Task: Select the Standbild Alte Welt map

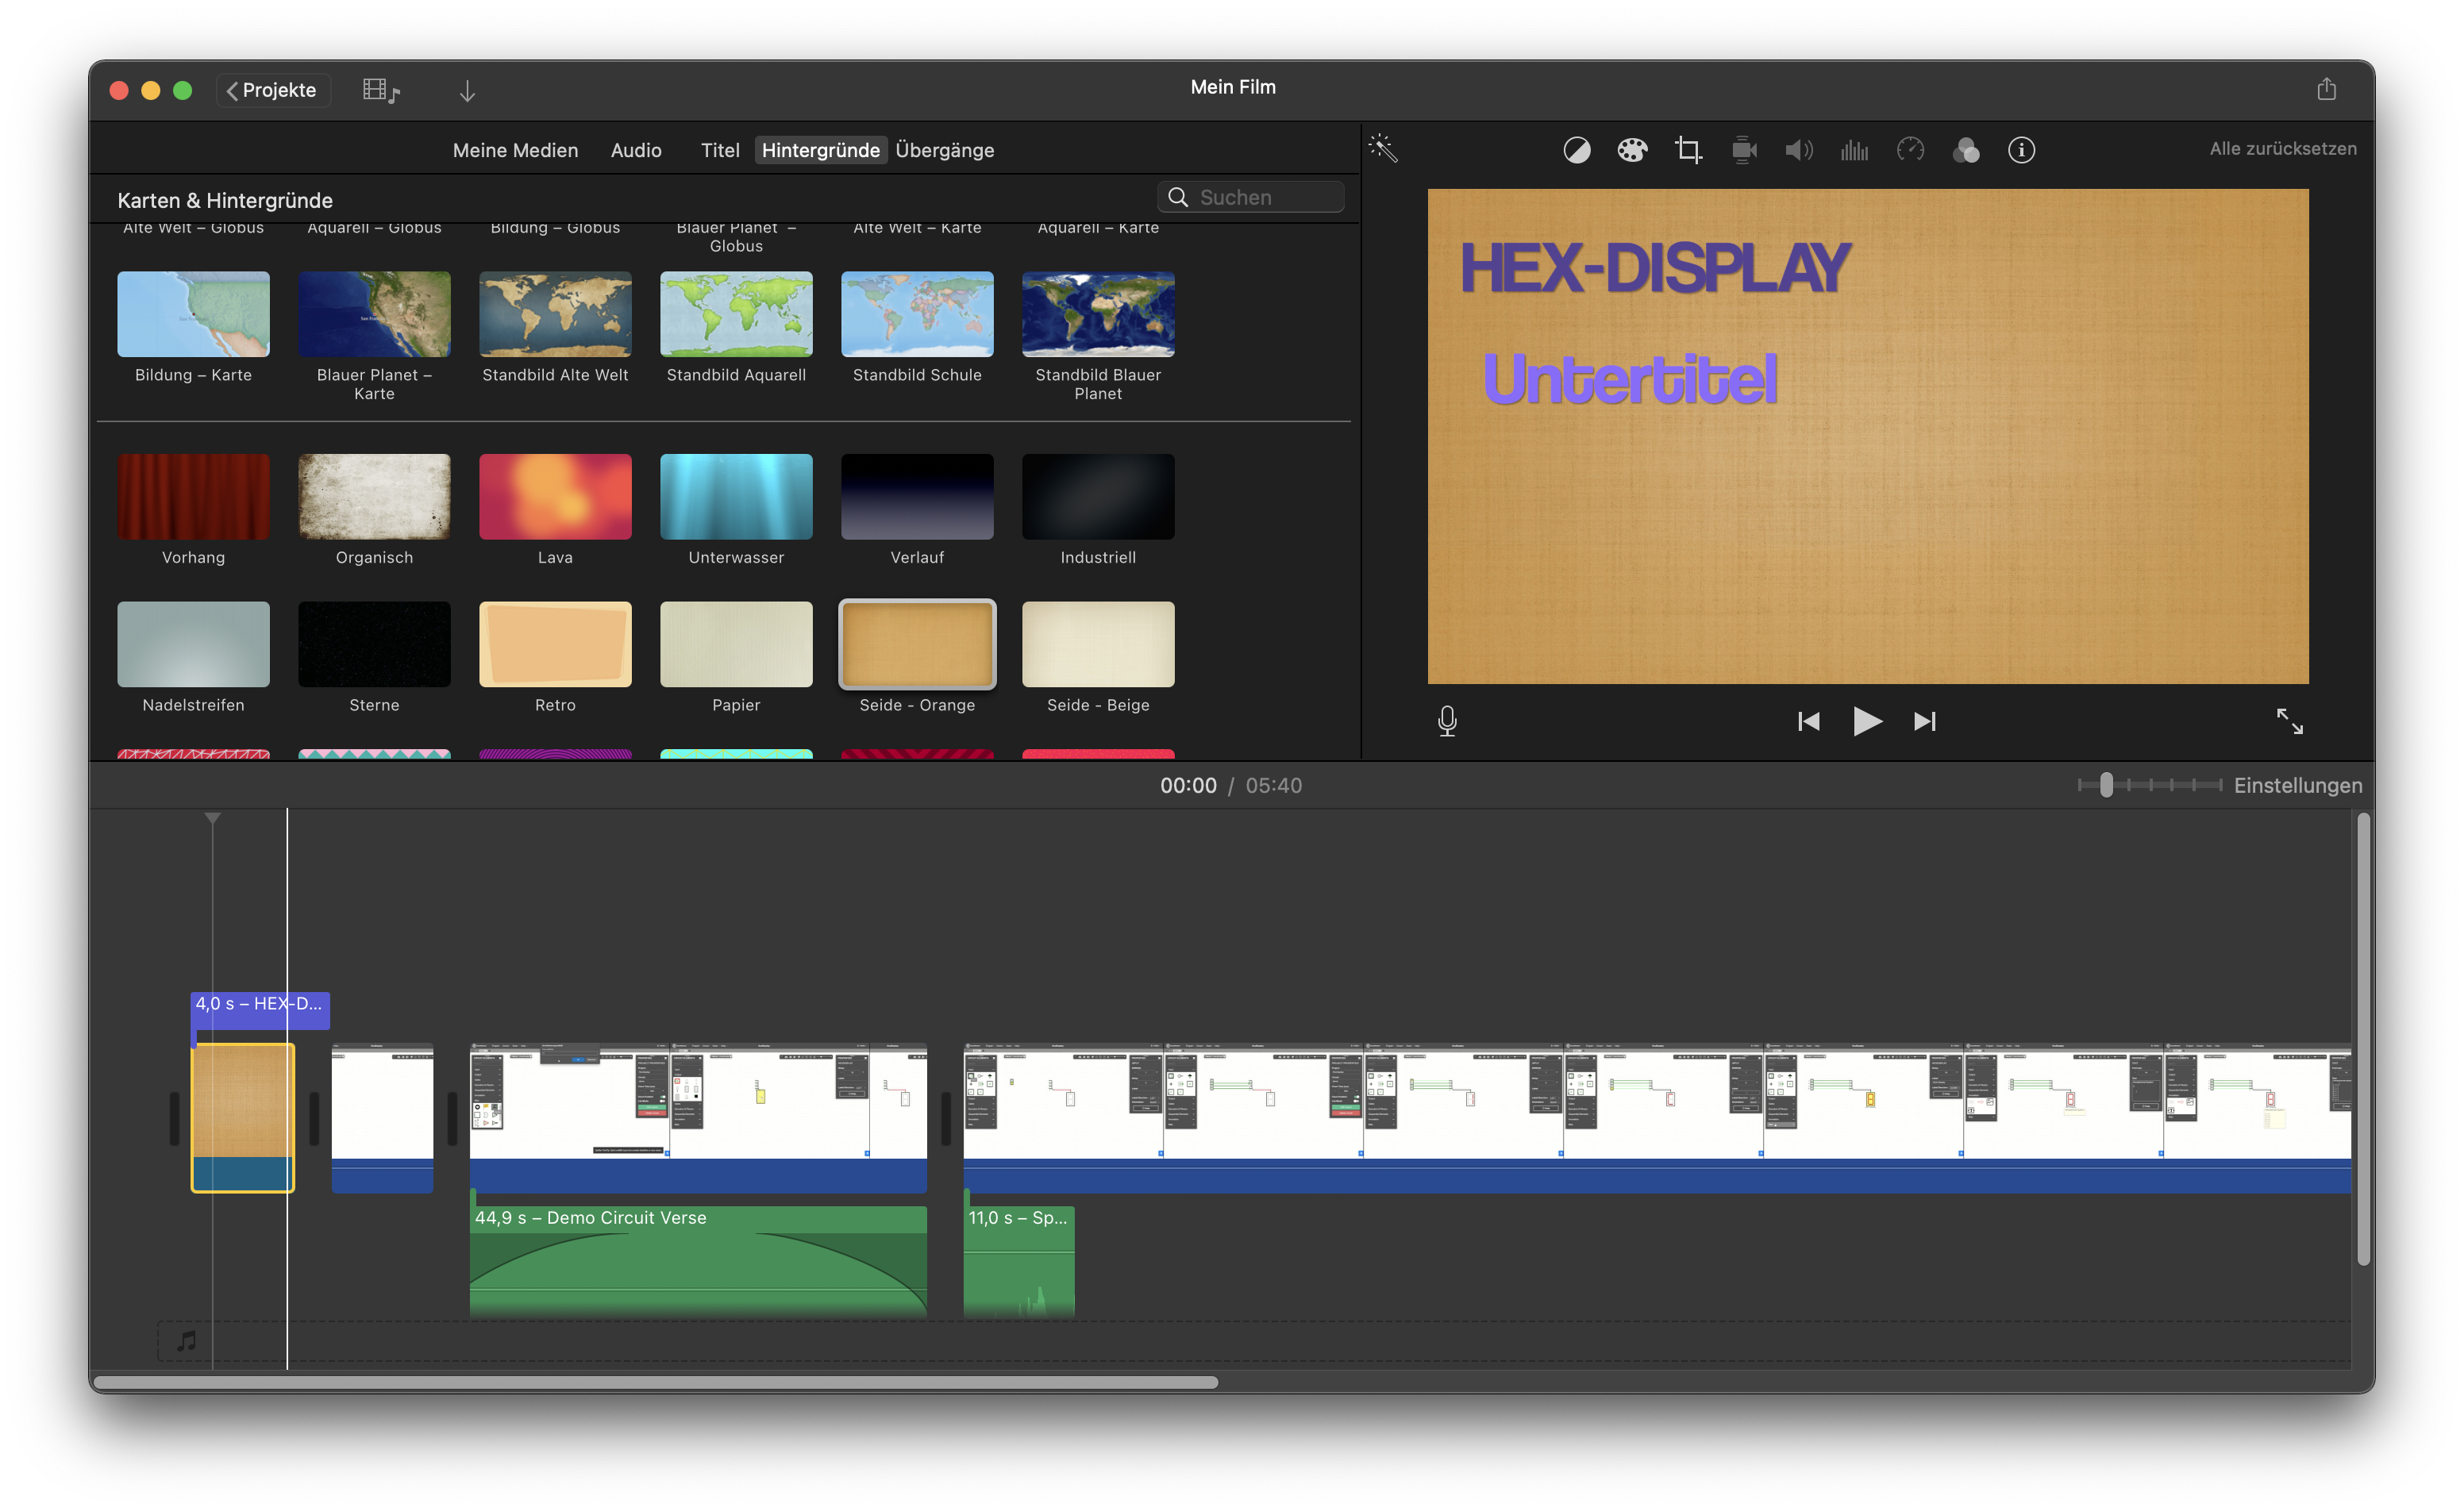Action: tap(555, 314)
